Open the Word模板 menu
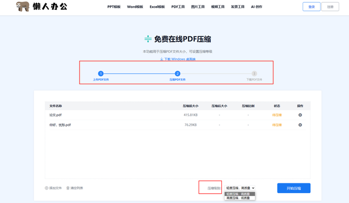 [x=135, y=7]
